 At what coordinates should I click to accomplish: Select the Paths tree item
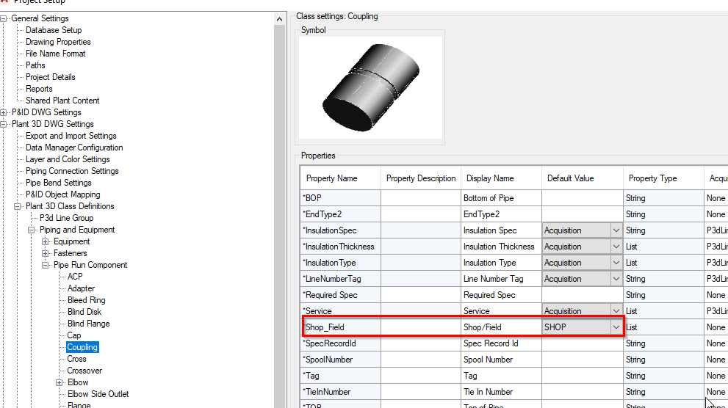tap(35, 65)
